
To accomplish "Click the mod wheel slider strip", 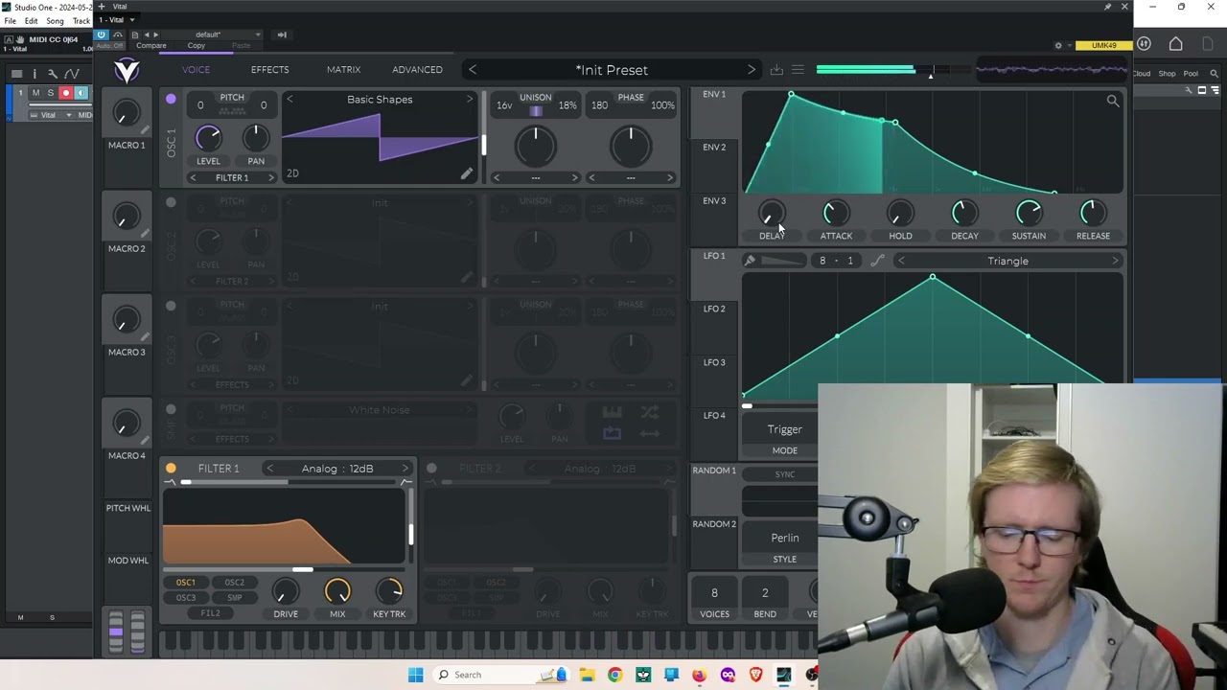I will tap(137, 632).
